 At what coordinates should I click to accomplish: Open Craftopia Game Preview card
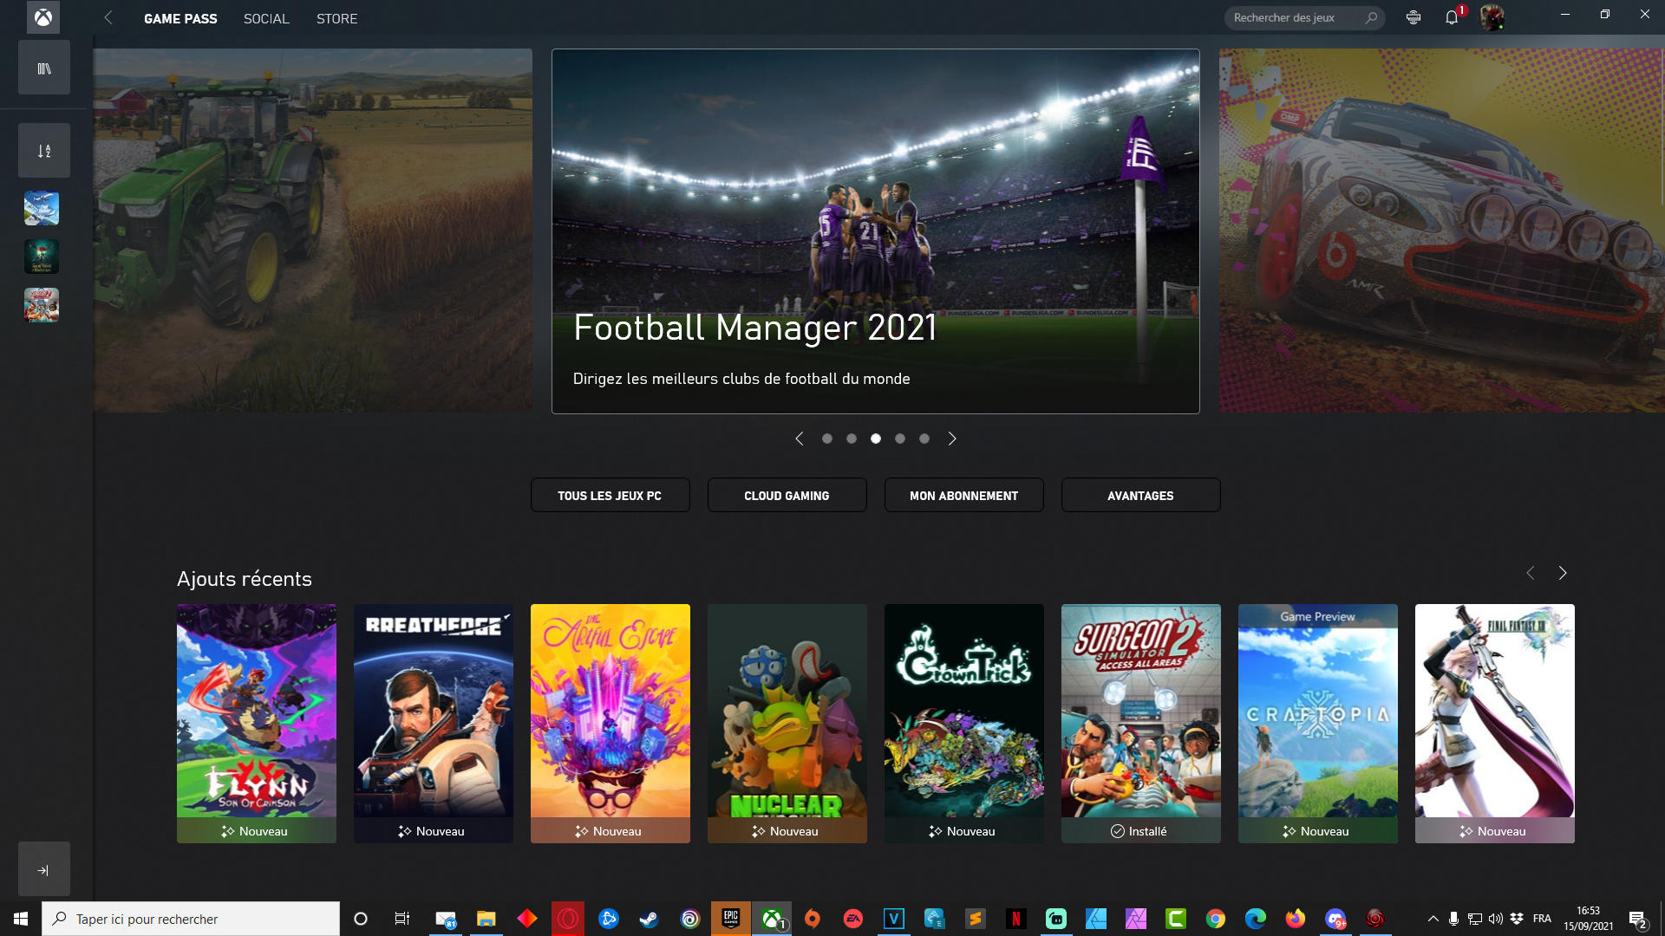(1318, 724)
